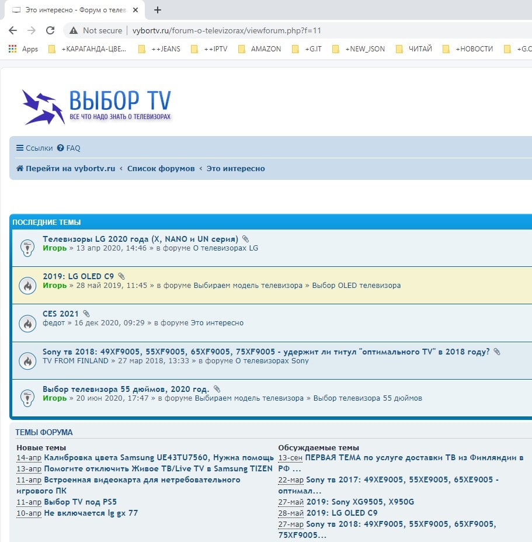Open 2019: LG OLED C9 under Обсуждаемые темы
The height and width of the screenshot is (542, 532).
[342, 513]
